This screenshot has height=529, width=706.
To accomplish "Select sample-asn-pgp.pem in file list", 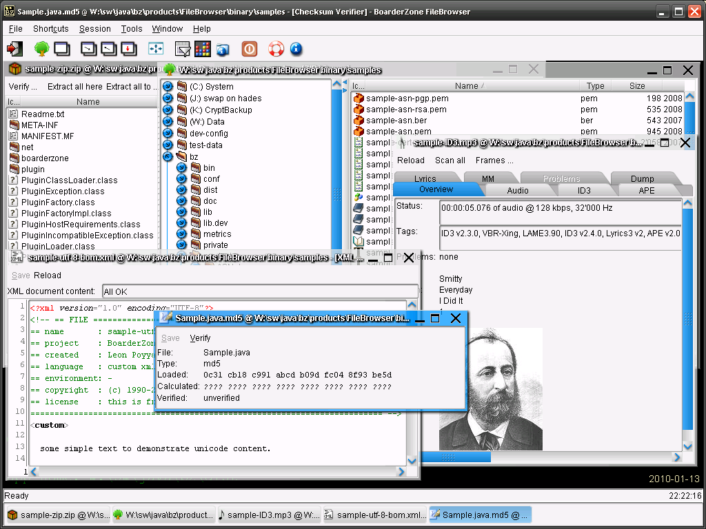I will pyautogui.click(x=407, y=98).
